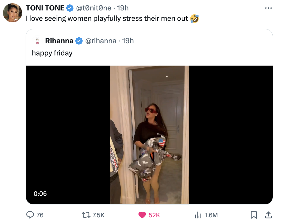Viewport: 281px width, 223px height.
Task: Click the 0:06 video duration indicator
Action: point(40,194)
